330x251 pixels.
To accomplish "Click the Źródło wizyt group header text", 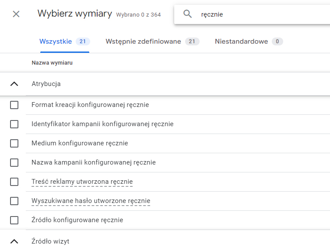I will [50, 241].
